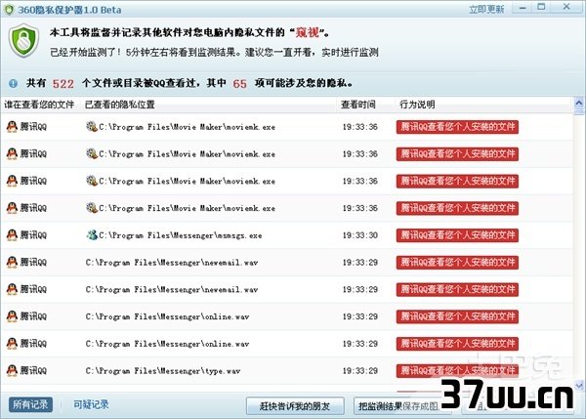Viewport: 586px width, 419px height.
Task: Click the 19:33:30 time cell
Action: pos(360,235)
